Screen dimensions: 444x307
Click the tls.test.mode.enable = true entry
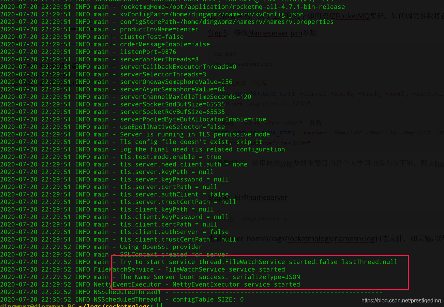pos(170,157)
